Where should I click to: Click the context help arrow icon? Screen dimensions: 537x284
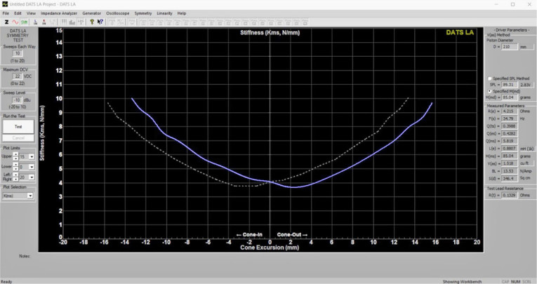coord(100,22)
